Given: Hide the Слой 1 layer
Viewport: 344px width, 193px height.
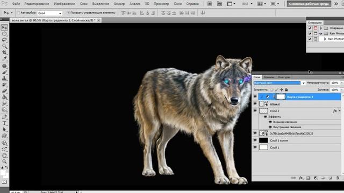Looking at the screenshot, I should [255, 147].
